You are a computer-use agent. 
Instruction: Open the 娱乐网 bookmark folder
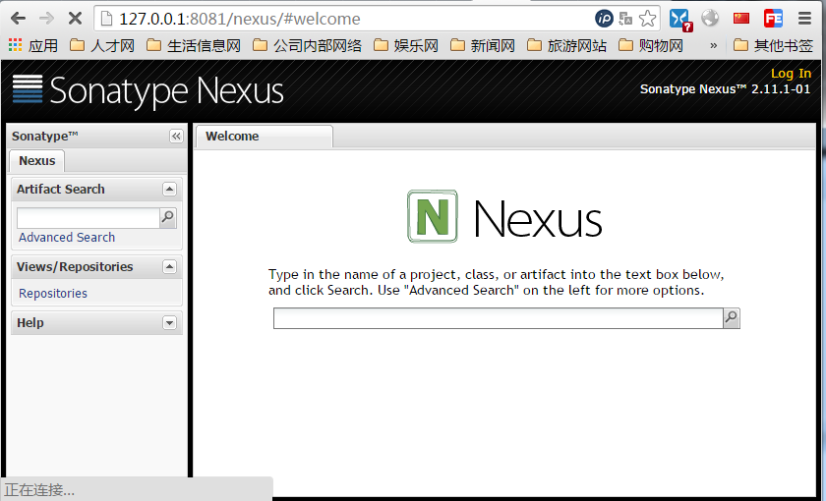(x=405, y=46)
